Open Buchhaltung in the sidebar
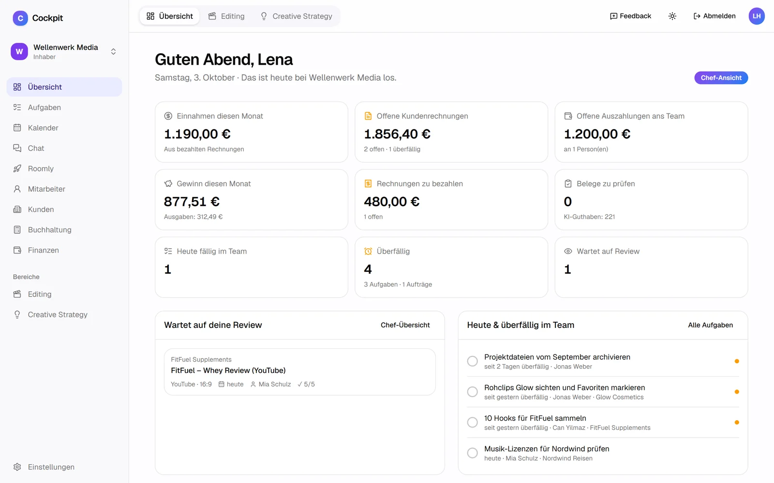The height and width of the screenshot is (483, 774). click(x=64, y=230)
